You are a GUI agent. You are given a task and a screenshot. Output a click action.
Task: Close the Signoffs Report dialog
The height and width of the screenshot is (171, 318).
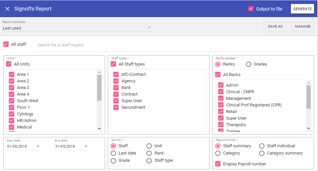[7, 9]
